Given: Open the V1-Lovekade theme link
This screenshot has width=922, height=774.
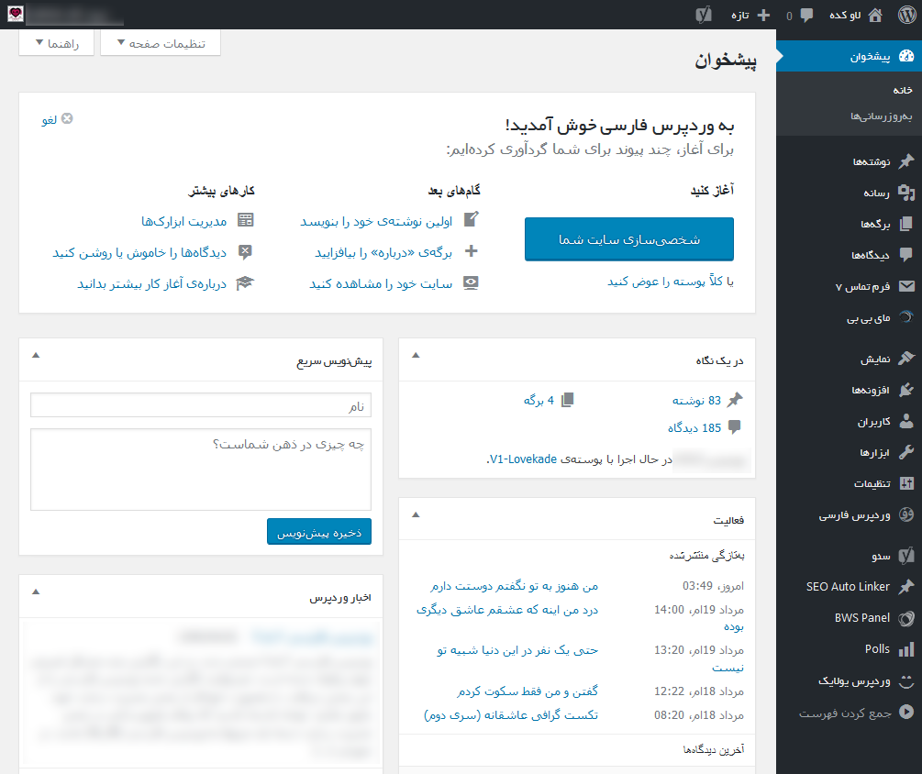Looking at the screenshot, I should coord(523,459).
